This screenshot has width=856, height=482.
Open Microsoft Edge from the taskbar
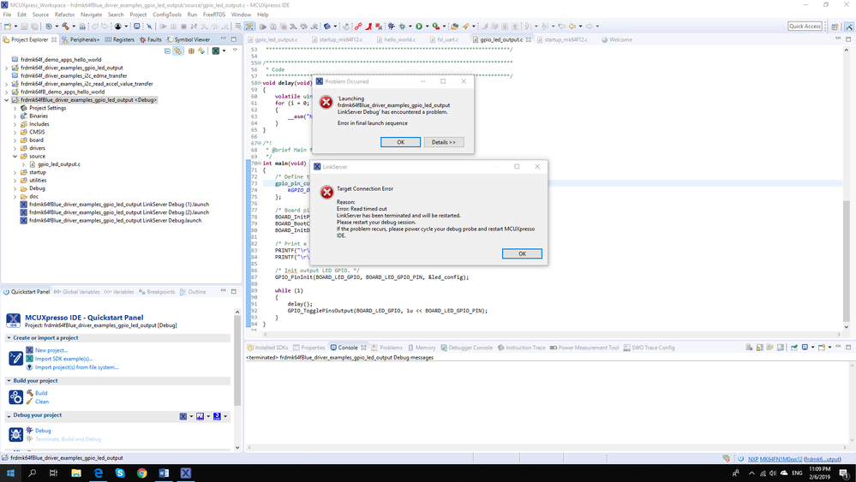coord(99,473)
